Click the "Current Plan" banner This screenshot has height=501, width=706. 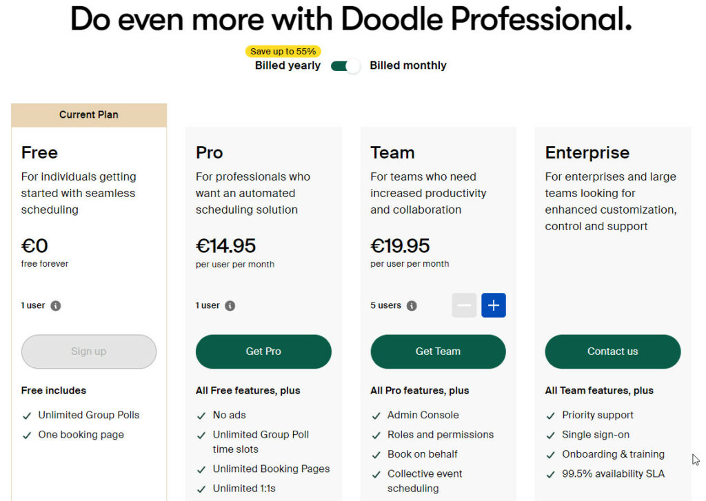coord(88,114)
